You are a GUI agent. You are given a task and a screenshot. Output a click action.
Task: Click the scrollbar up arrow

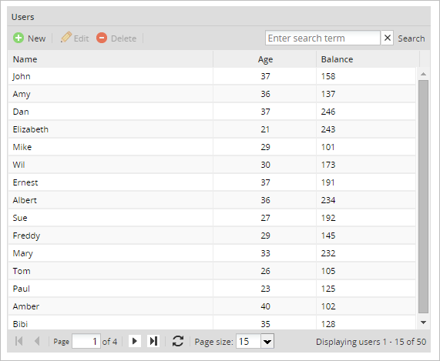click(x=423, y=74)
